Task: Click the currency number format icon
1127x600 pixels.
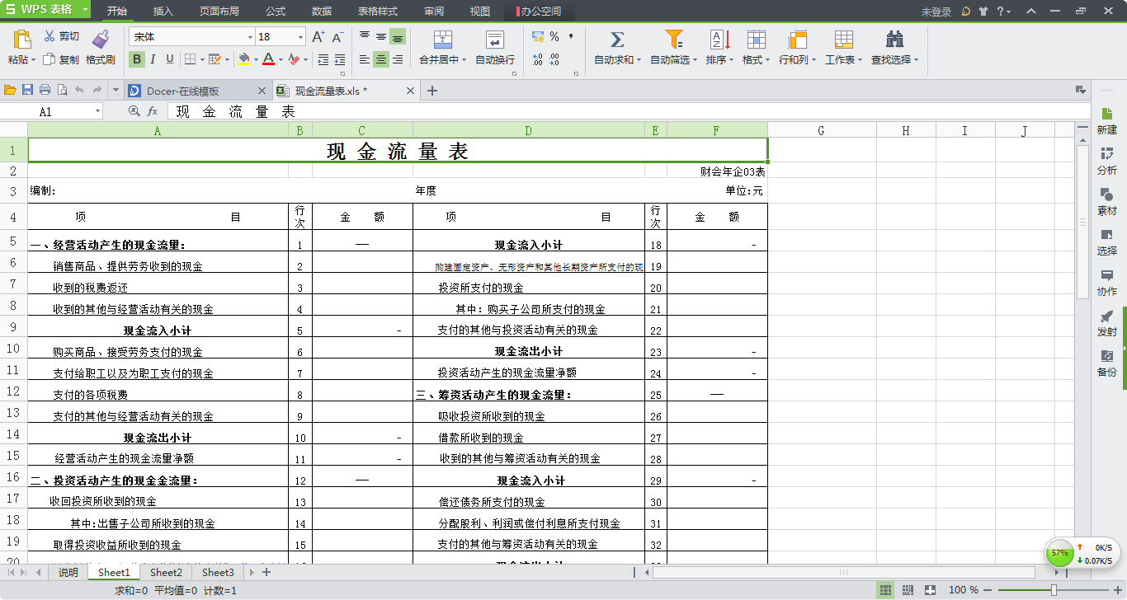Action: (538, 37)
